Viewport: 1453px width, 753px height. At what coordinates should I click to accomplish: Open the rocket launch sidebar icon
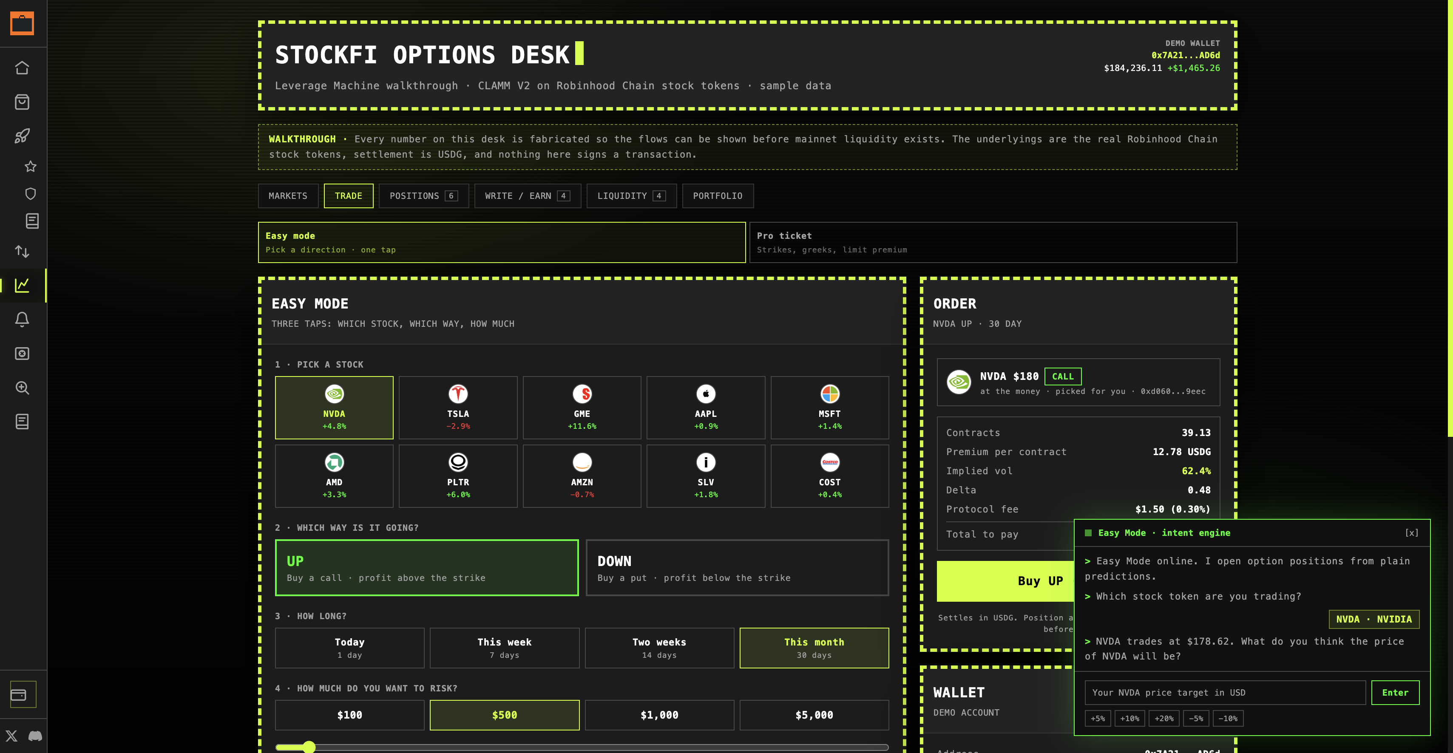pos(22,136)
